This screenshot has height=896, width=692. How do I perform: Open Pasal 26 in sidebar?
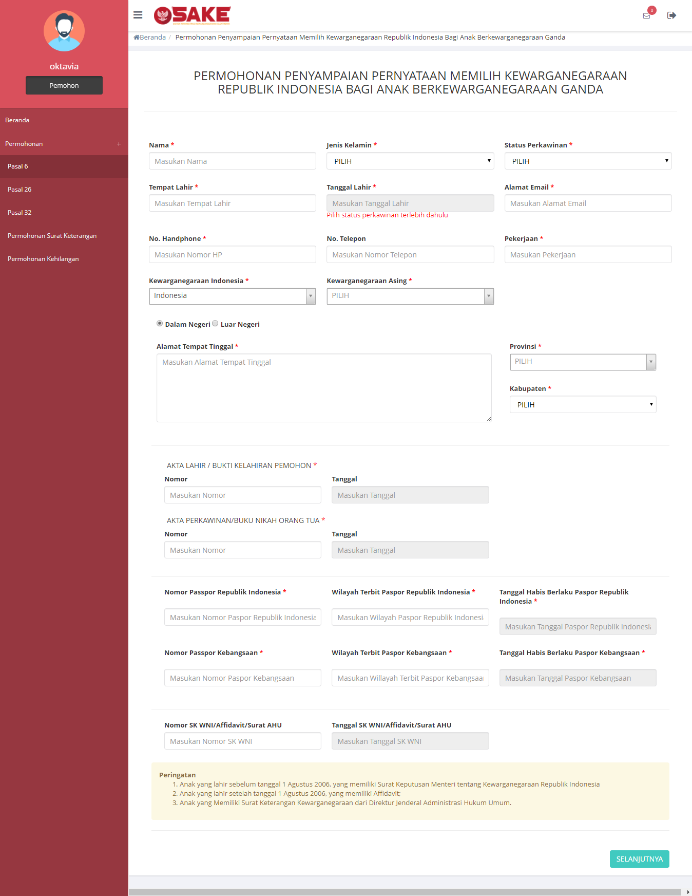pyautogui.click(x=20, y=190)
